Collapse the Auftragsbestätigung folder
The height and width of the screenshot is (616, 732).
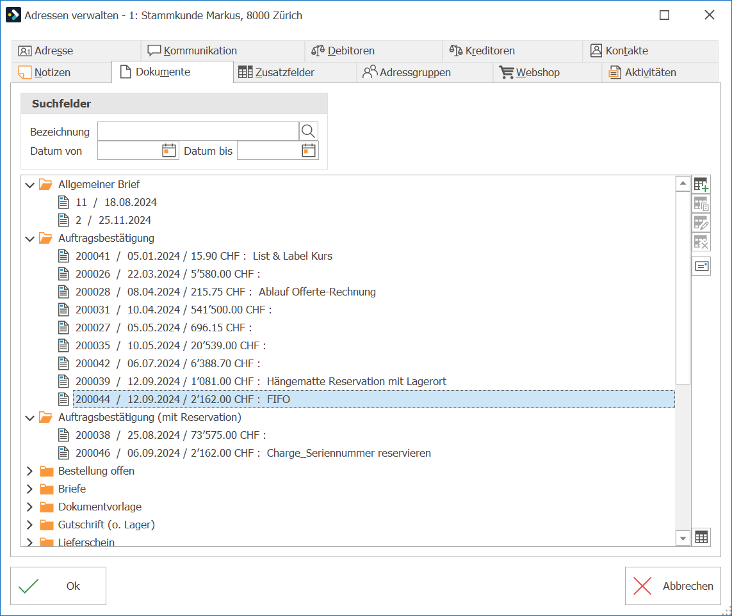(x=30, y=239)
